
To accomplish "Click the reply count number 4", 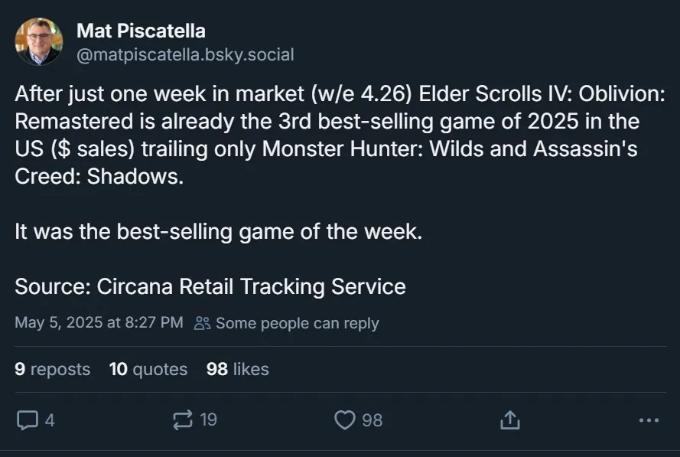I will tap(50, 419).
